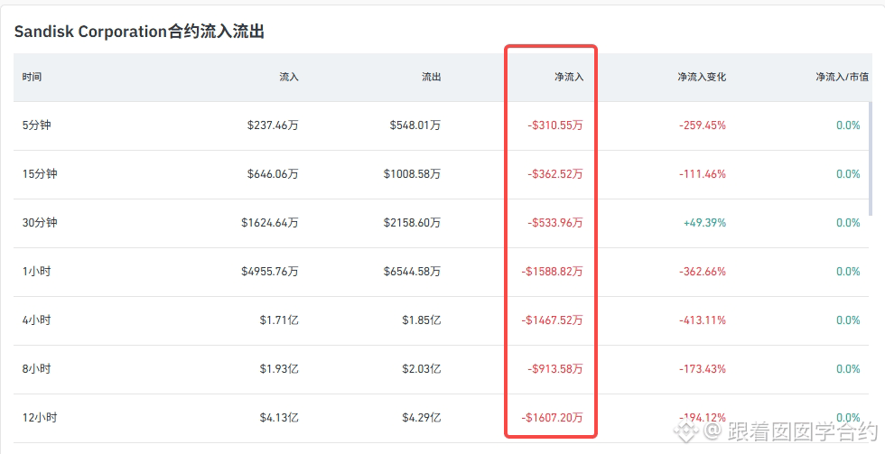Select the 5分钟 row label
Image resolution: width=885 pixels, height=454 pixels.
click(37, 125)
